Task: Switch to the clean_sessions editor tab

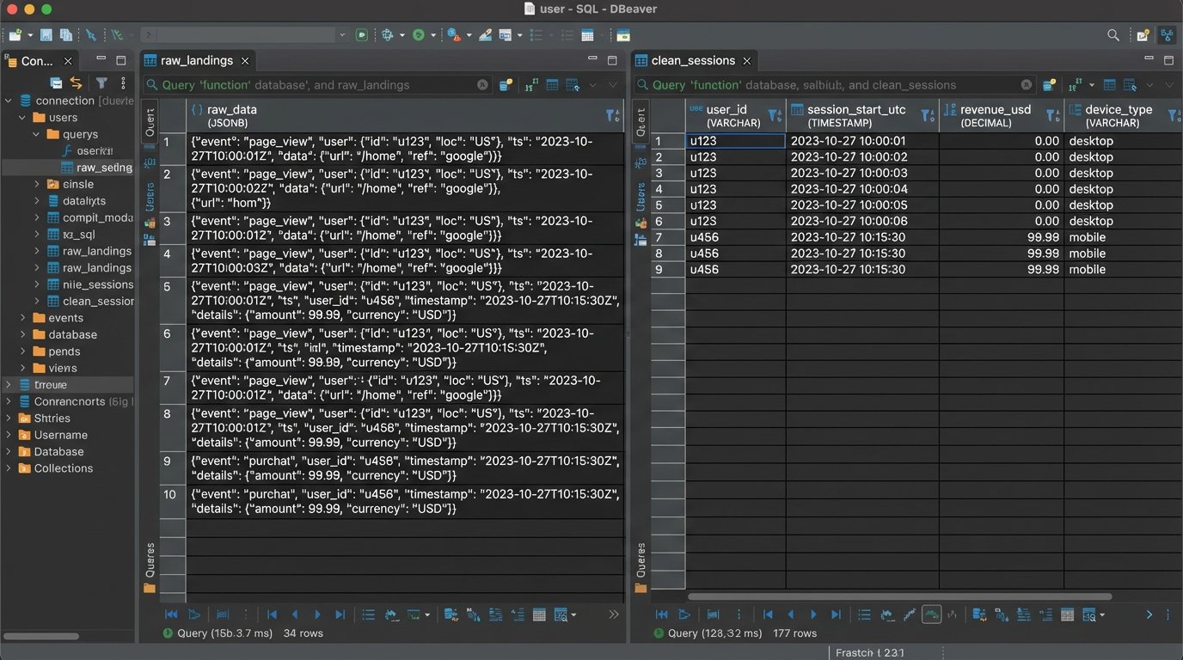Action: 692,60
